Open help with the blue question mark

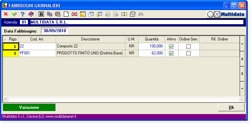[23, 14]
